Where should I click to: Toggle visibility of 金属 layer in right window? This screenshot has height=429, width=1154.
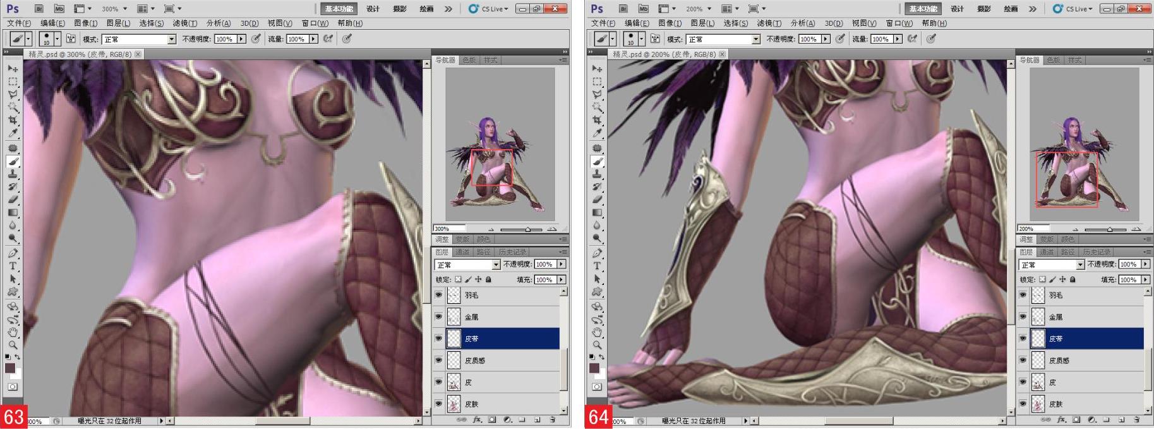1023,317
